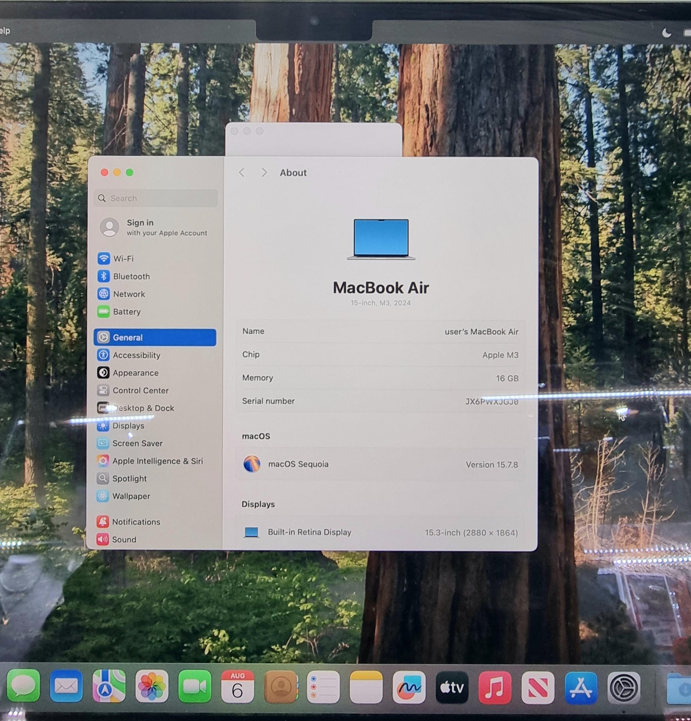The height and width of the screenshot is (721, 691).
Task: Open Apple News from the Dock
Action: (538, 688)
